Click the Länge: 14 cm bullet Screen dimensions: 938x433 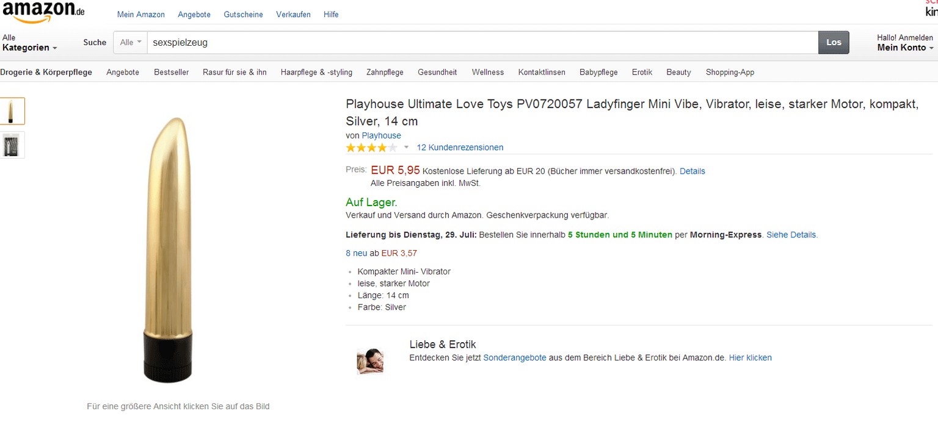(383, 296)
